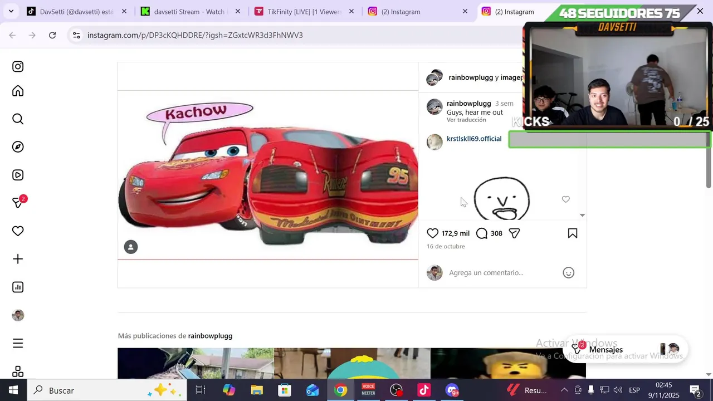Open the Lego face related post thumbnail
713x401 pixels.
click(508, 363)
